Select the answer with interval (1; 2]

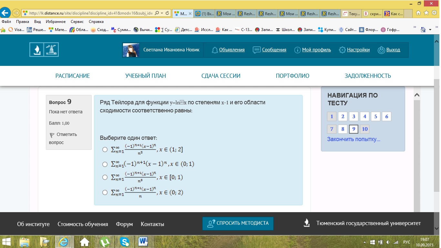pyautogui.click(x=105, y=150)
